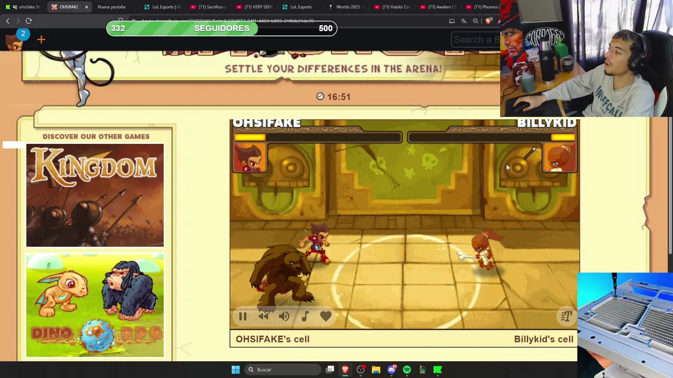Switch to the ohsifake Stream Kick tab
Screen dimensions: 673x378
pos(23,7)
